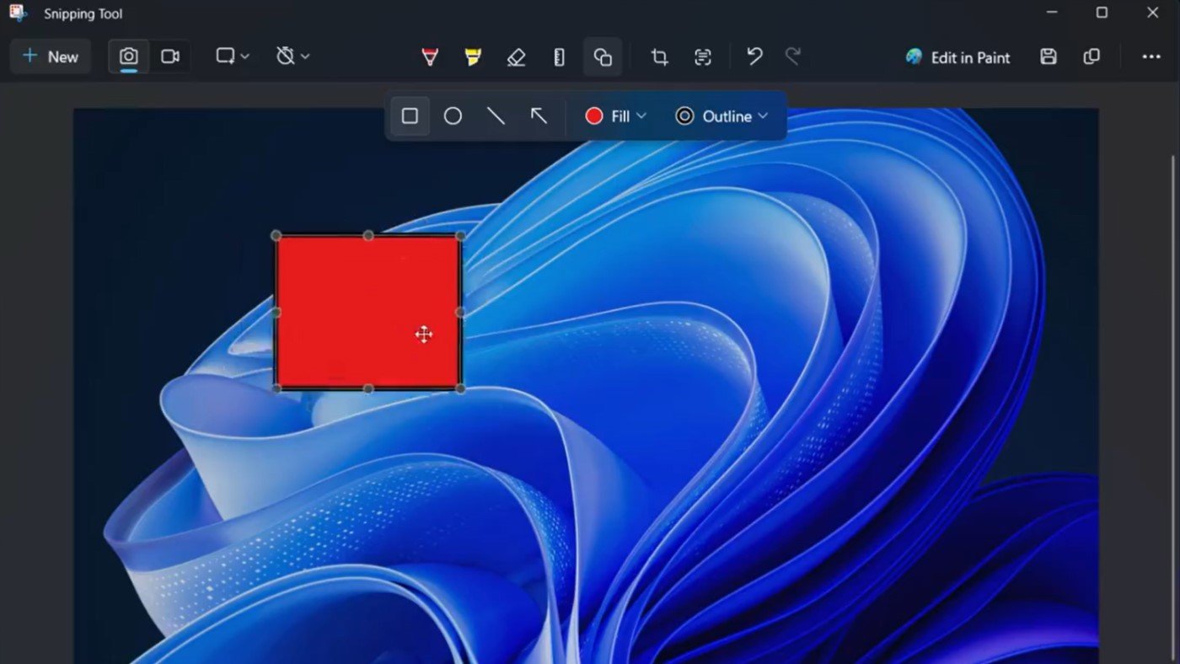Viewport: 1180px width, 664px height.
Task: Open the See more three-dot menu
Action: coord(1151,56)
